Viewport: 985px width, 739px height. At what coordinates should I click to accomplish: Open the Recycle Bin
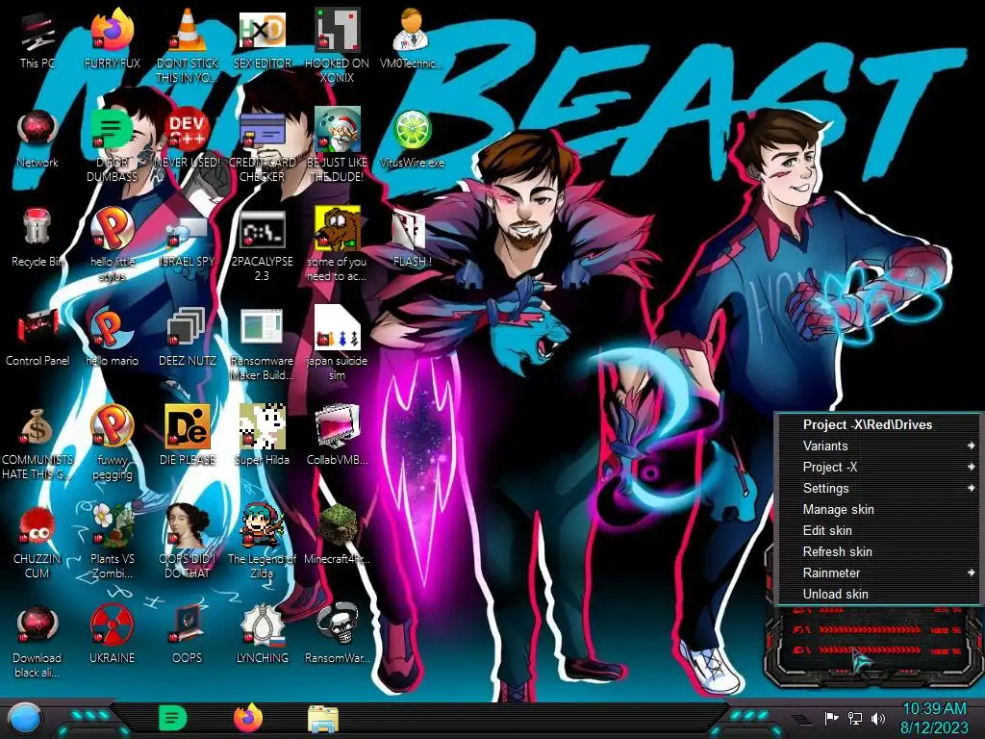click(x=38, y=239)
